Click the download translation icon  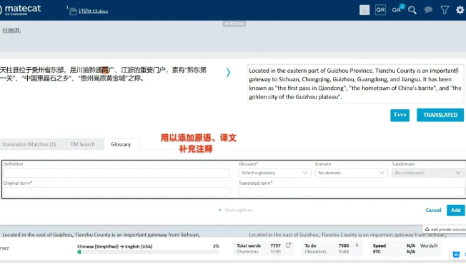[x=365, y=10]
